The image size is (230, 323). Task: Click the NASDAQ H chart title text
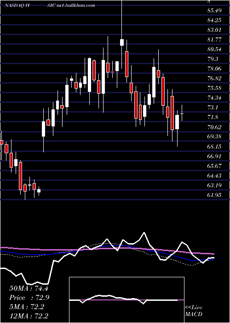[17, 6]
